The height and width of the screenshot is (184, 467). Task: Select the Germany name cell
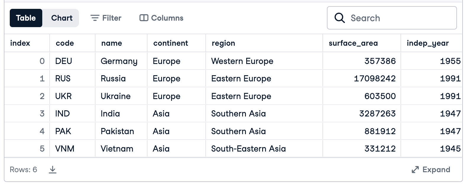pyautogui.click(x=119, y=61)
